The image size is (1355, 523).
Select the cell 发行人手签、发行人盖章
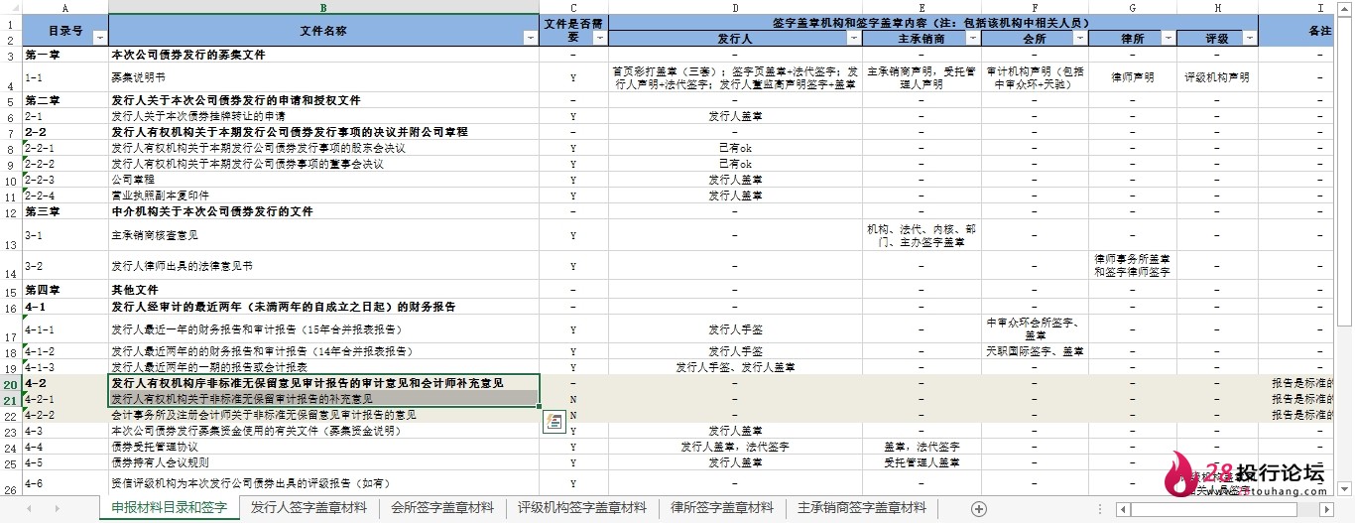pos(735,367)
